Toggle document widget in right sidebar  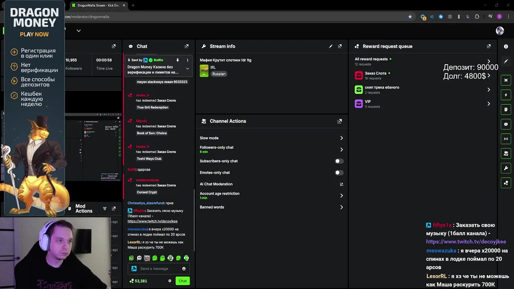(x=506, y=110)
